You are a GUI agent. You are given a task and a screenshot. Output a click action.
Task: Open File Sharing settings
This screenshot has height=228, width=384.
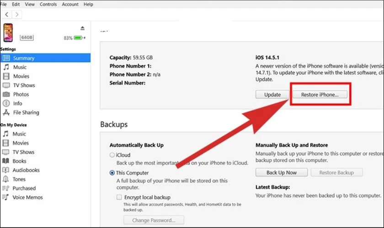(26, 113)
